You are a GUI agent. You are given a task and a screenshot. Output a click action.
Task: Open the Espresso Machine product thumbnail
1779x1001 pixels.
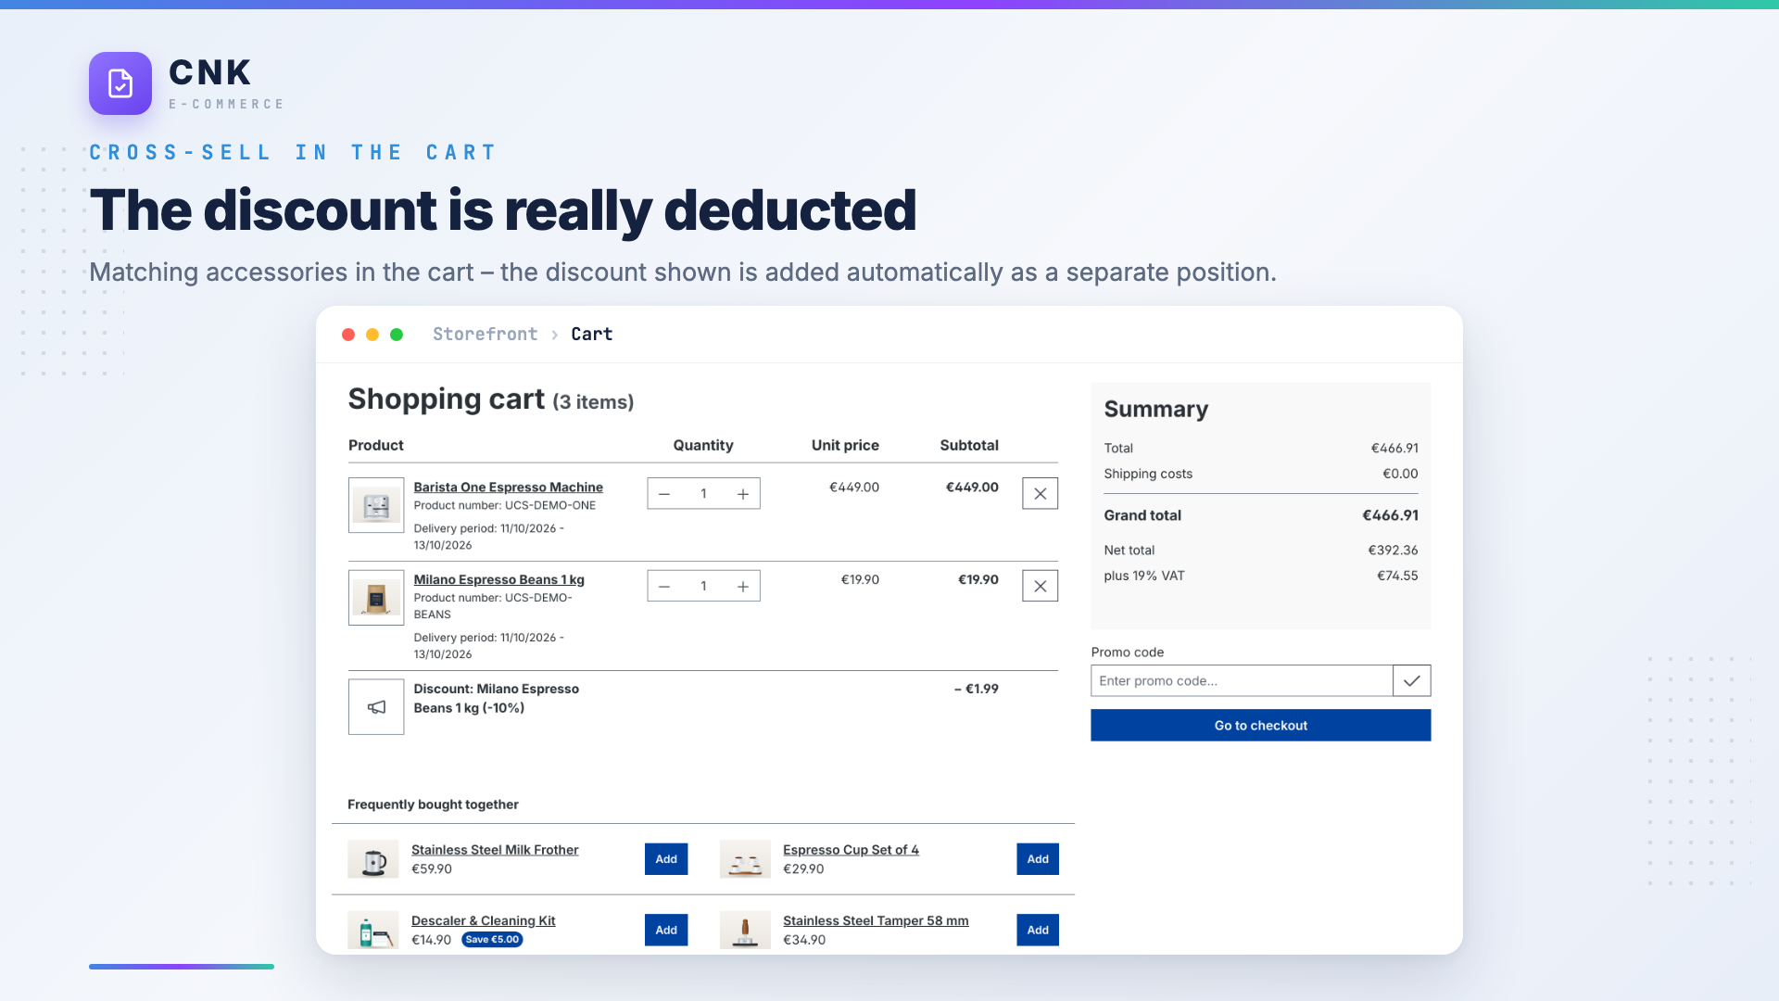click(x=376, y=505)
